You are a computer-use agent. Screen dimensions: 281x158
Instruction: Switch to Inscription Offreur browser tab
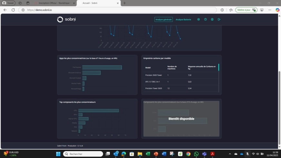54,3
